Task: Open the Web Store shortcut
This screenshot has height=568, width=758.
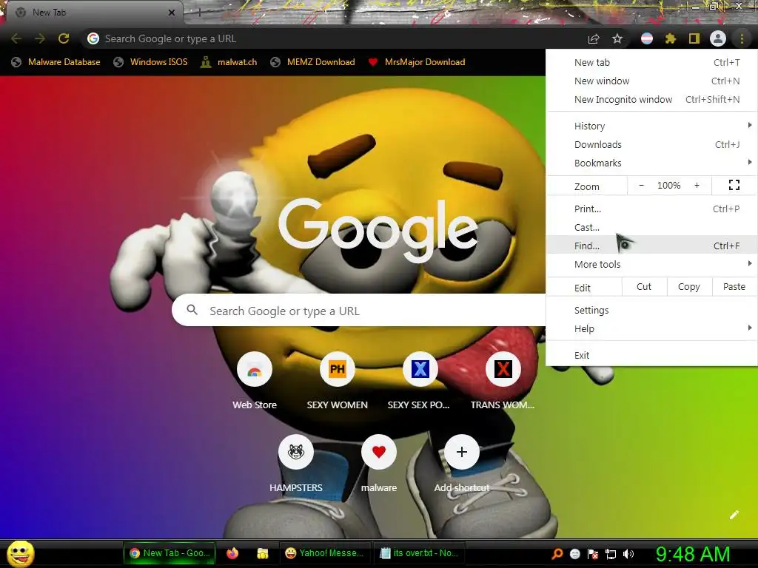Action: [255, 370]
